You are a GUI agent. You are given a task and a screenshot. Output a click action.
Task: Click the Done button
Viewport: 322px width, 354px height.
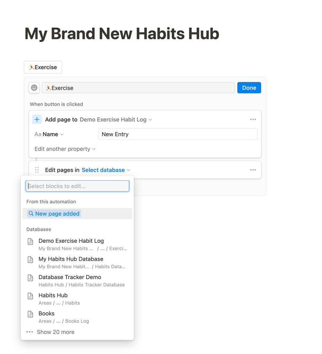(249, 87)
